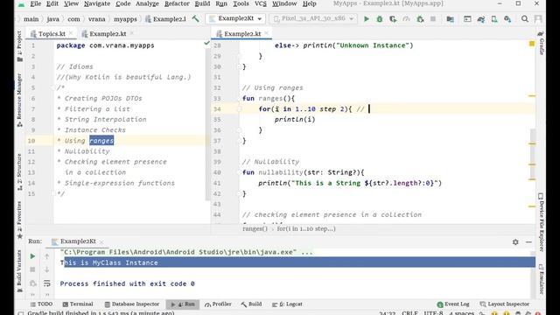Select Example2Kt tab in Run panel
The image size is (560, 315).
click(78, 241)
